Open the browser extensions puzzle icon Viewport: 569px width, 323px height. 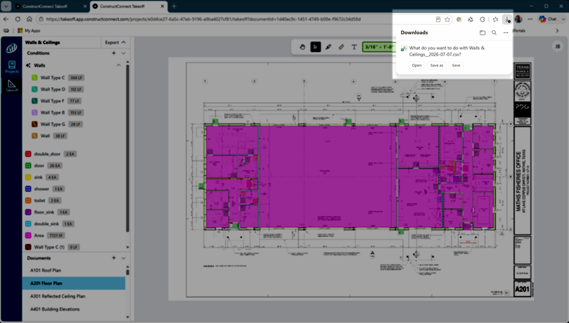coord(482,20)
